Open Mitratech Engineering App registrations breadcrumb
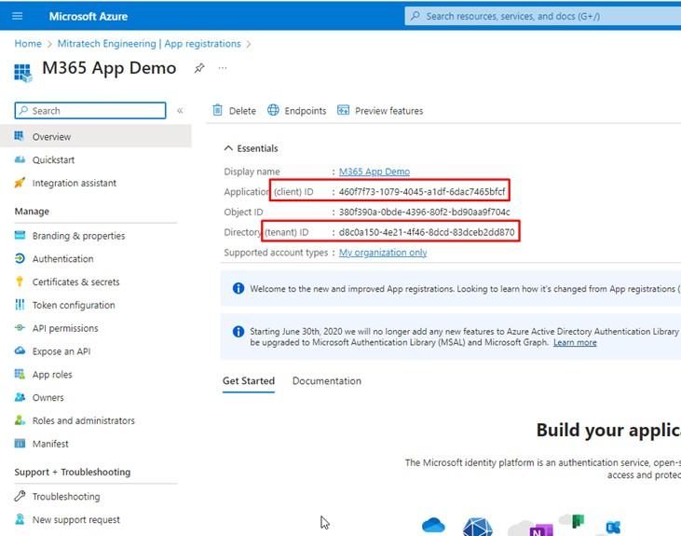Viewport: 681px width, 536px height. point(149,44)
